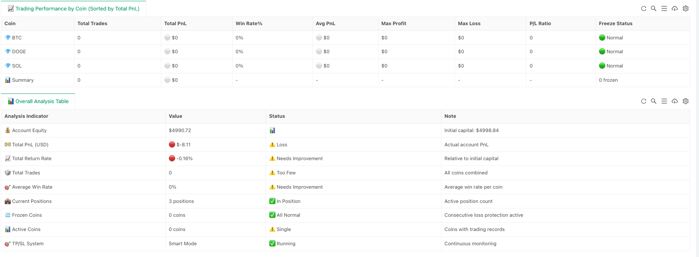Image resolution: width=699 pixels, height=257 pixels.
Task: Open search in Trading Performance table
Action: tap(654, 8)
